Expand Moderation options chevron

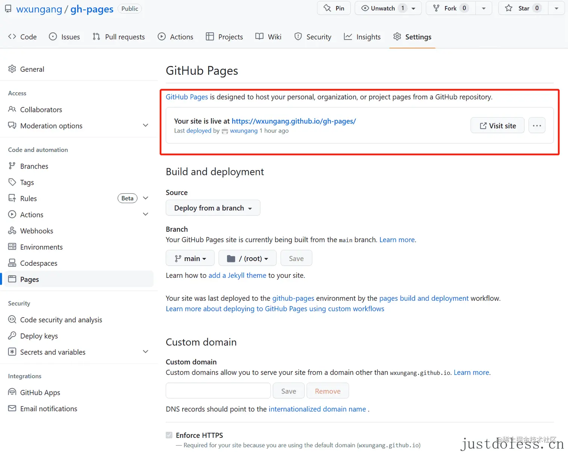(x=146, y=125)
